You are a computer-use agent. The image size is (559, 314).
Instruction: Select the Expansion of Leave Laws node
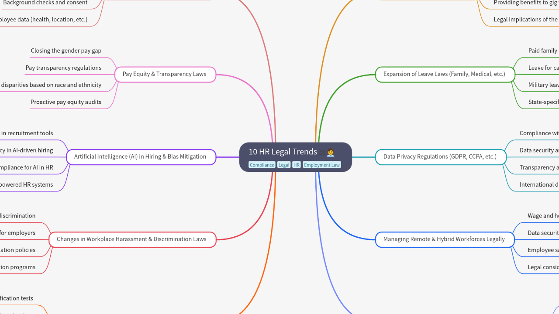click(x=445, y=75)
